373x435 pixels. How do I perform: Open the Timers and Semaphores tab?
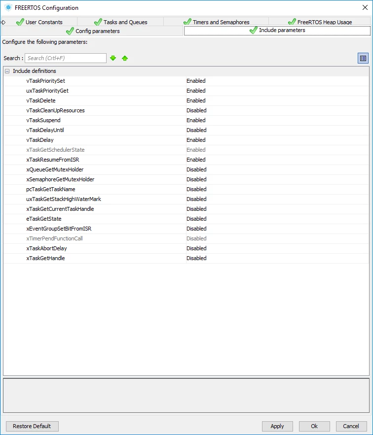point(216,22)
